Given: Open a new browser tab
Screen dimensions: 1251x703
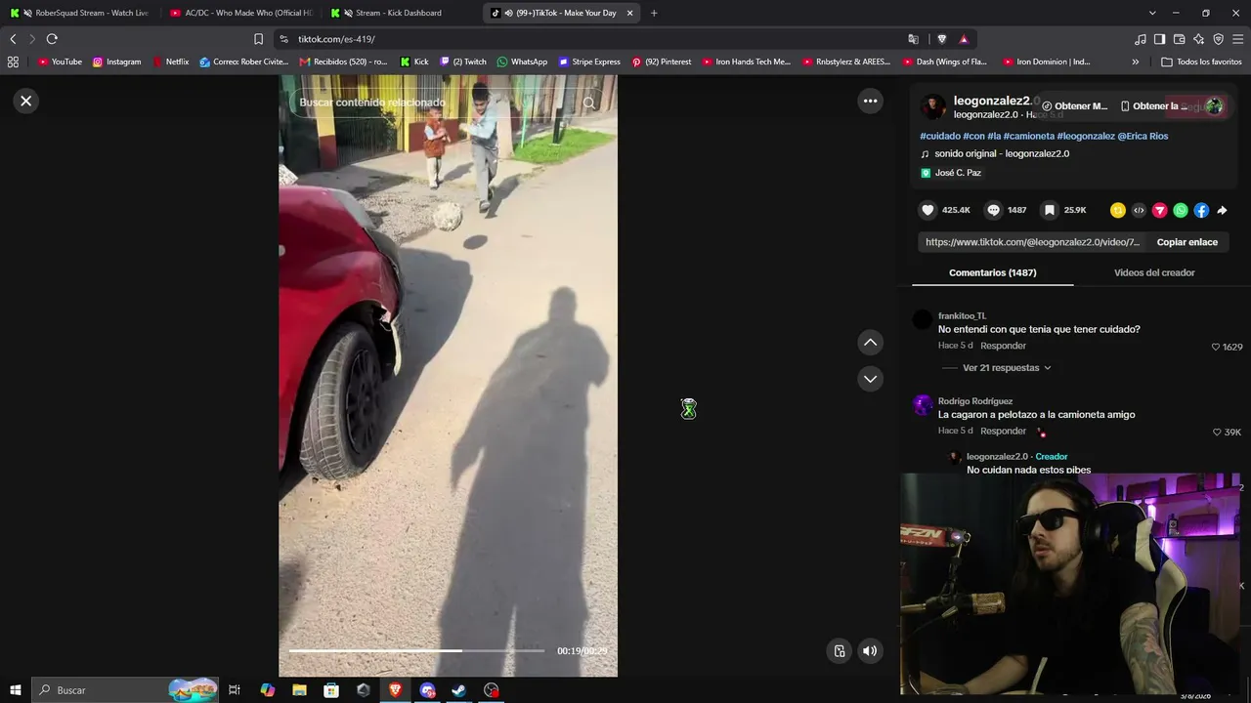Looking at the screenshot, I should tap(654, 13).
